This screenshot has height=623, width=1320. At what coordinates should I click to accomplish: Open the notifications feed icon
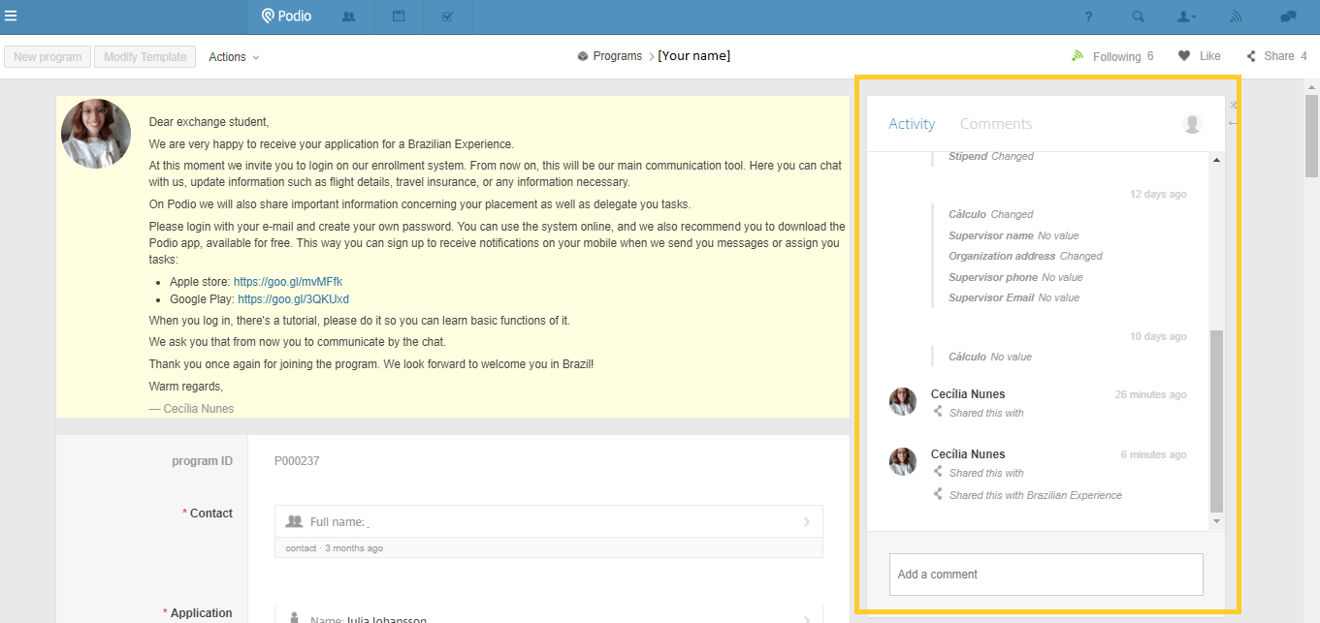[1237, 16]
